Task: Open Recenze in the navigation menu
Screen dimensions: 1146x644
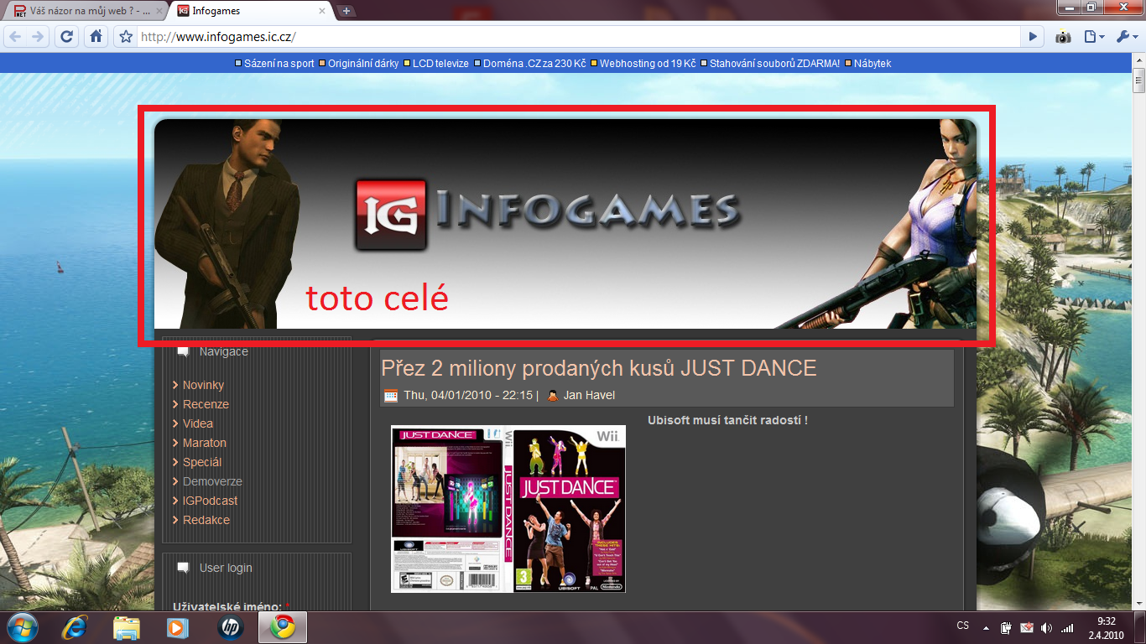Action: [206, 404]
